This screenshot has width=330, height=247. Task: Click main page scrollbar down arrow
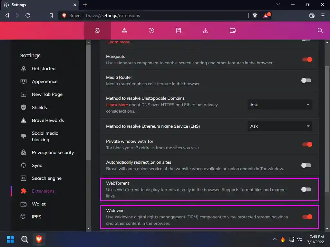(x=327, y=229)
